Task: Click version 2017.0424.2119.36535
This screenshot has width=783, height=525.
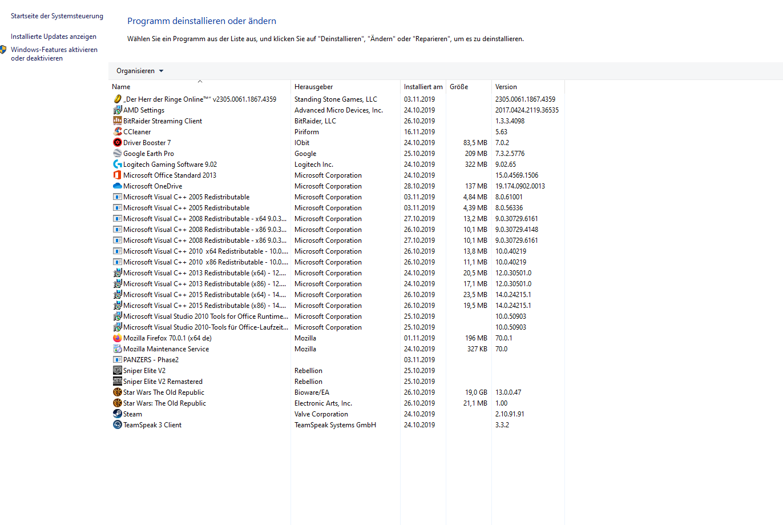Action: pos(527,110)
